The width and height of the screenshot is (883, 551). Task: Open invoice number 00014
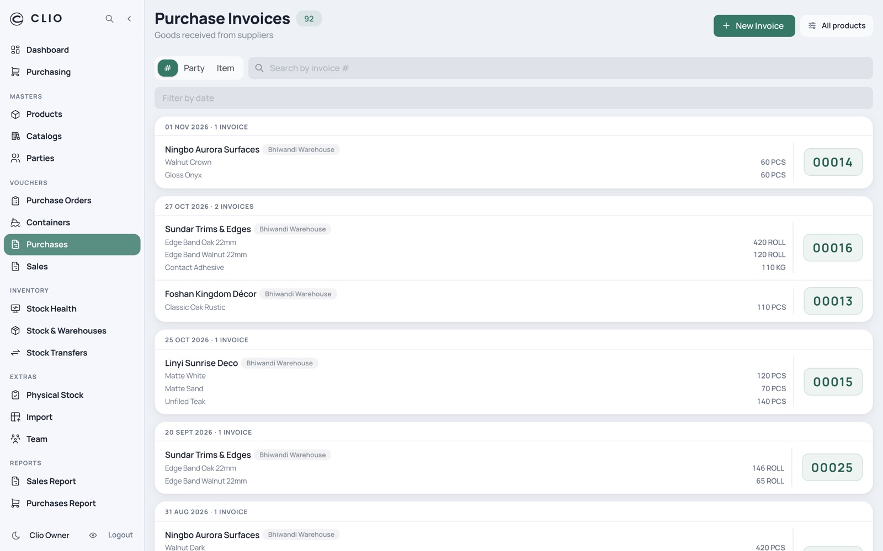pyautogui.click(x=833, y=162)
